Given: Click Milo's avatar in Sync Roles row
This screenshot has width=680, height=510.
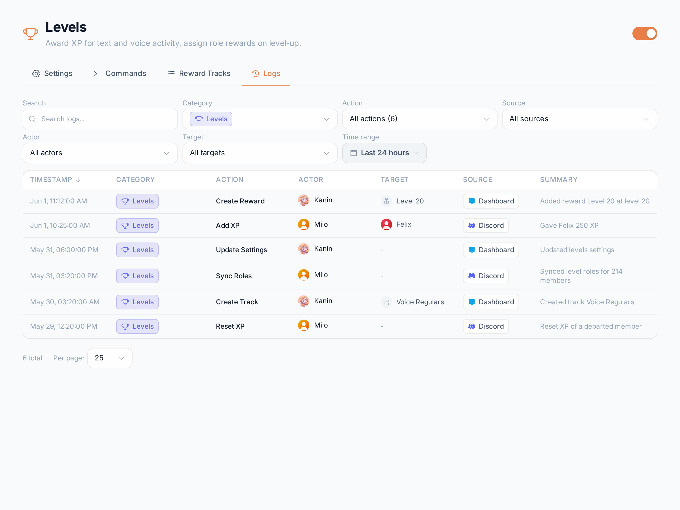Looking at the screenshot, I should 304,275.
